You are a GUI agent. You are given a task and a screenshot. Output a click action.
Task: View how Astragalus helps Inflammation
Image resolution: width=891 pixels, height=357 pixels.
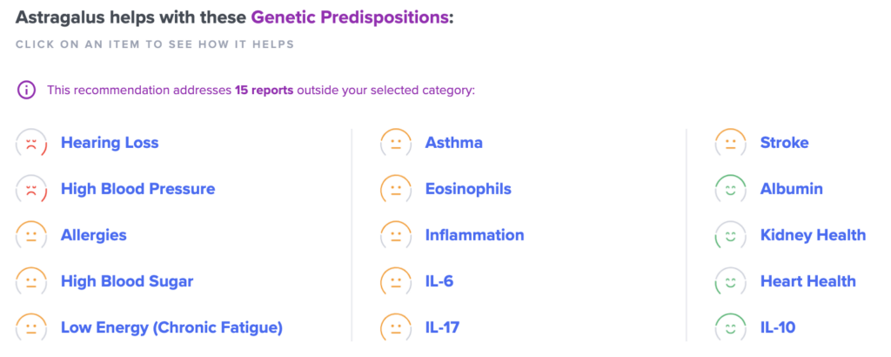coord(474,235)
